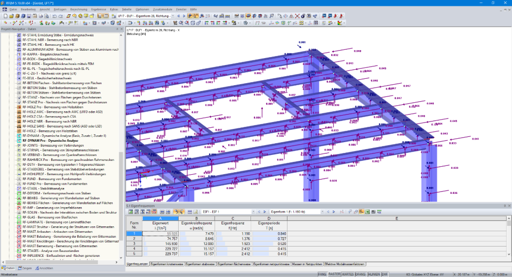Toggle KARTES in status bar
This screenshot has width=512, height=277.
(x=348, y=275)
